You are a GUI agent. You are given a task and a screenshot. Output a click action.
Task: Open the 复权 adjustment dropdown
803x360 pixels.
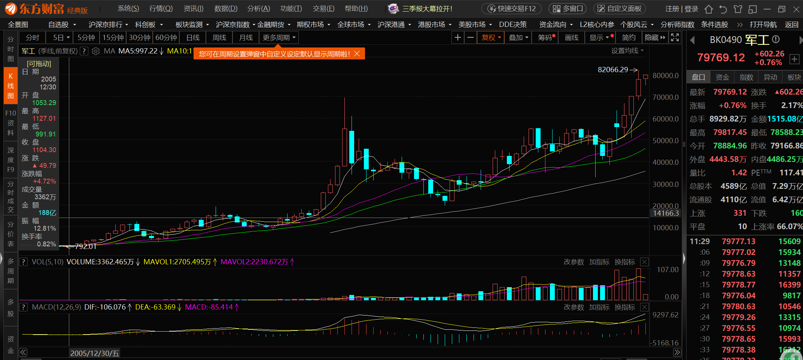(x=491, y=38)
